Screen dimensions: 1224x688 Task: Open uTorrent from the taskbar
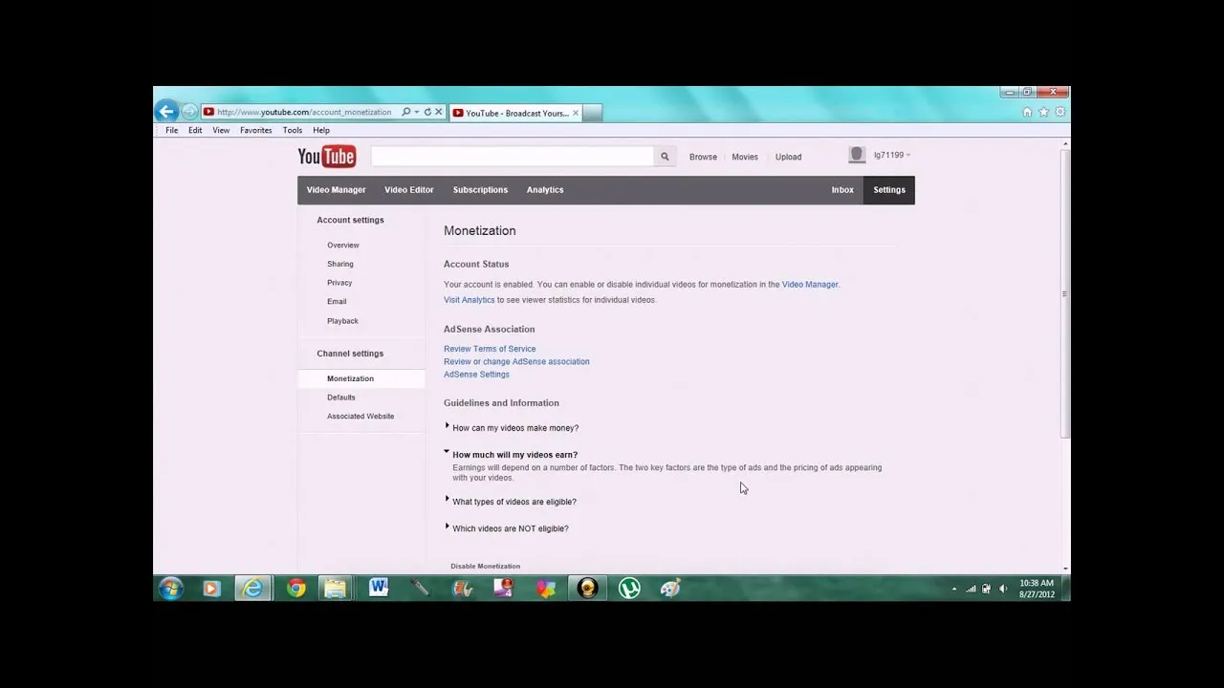(x=628, y=588)
